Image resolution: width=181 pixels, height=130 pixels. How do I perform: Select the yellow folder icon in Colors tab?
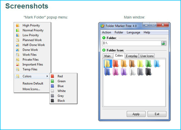point(108,64)
